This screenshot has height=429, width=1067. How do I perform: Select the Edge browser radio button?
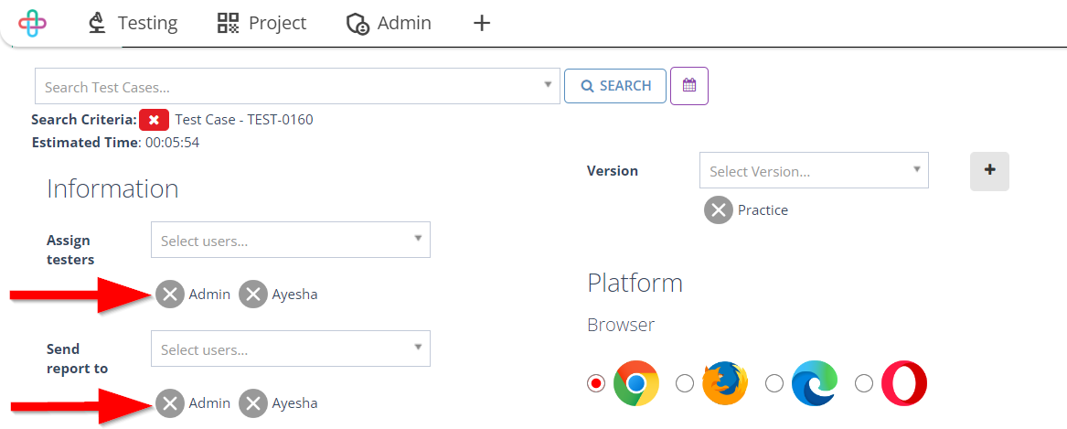coord(774,383)
